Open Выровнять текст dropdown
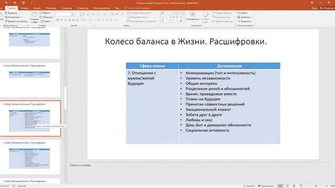The image size is (335, 188). click(138, 17)
